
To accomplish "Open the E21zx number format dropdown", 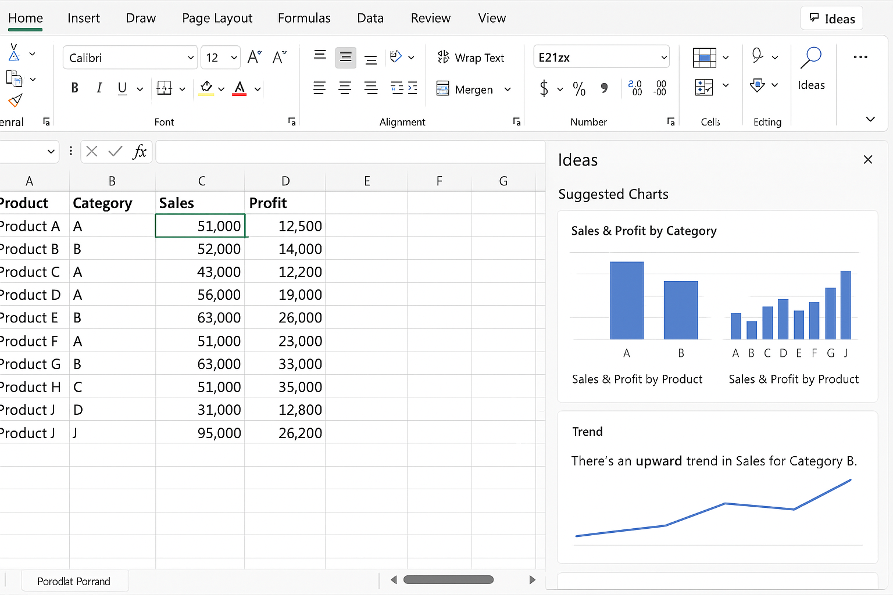I will [664, 58].
